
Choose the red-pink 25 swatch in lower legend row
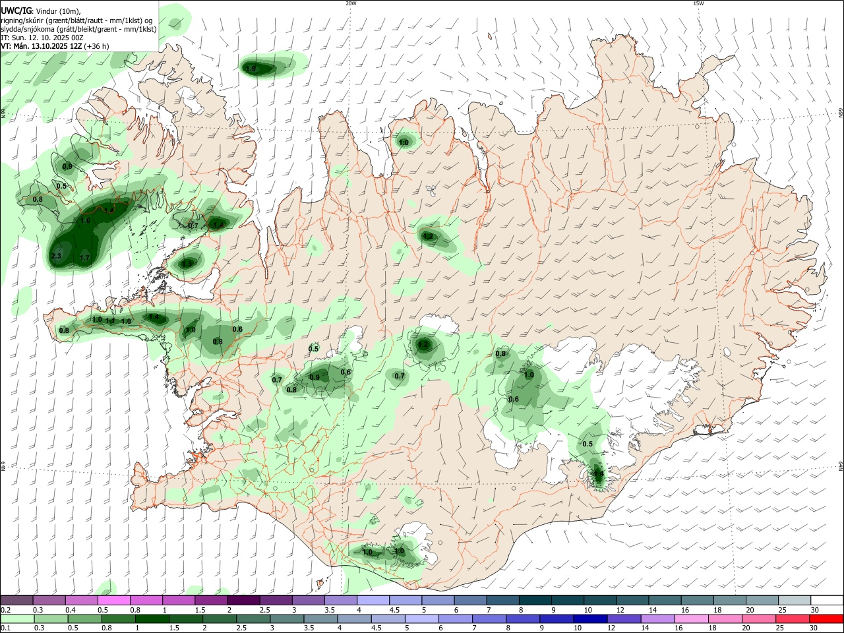point(792,618)
